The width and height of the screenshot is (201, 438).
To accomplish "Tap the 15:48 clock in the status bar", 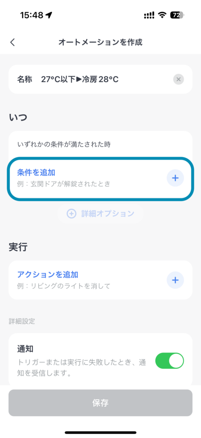I will point(32,15).
